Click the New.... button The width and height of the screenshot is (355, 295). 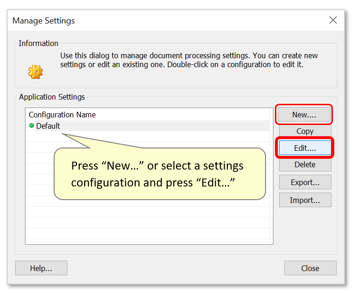click(304, 115)
